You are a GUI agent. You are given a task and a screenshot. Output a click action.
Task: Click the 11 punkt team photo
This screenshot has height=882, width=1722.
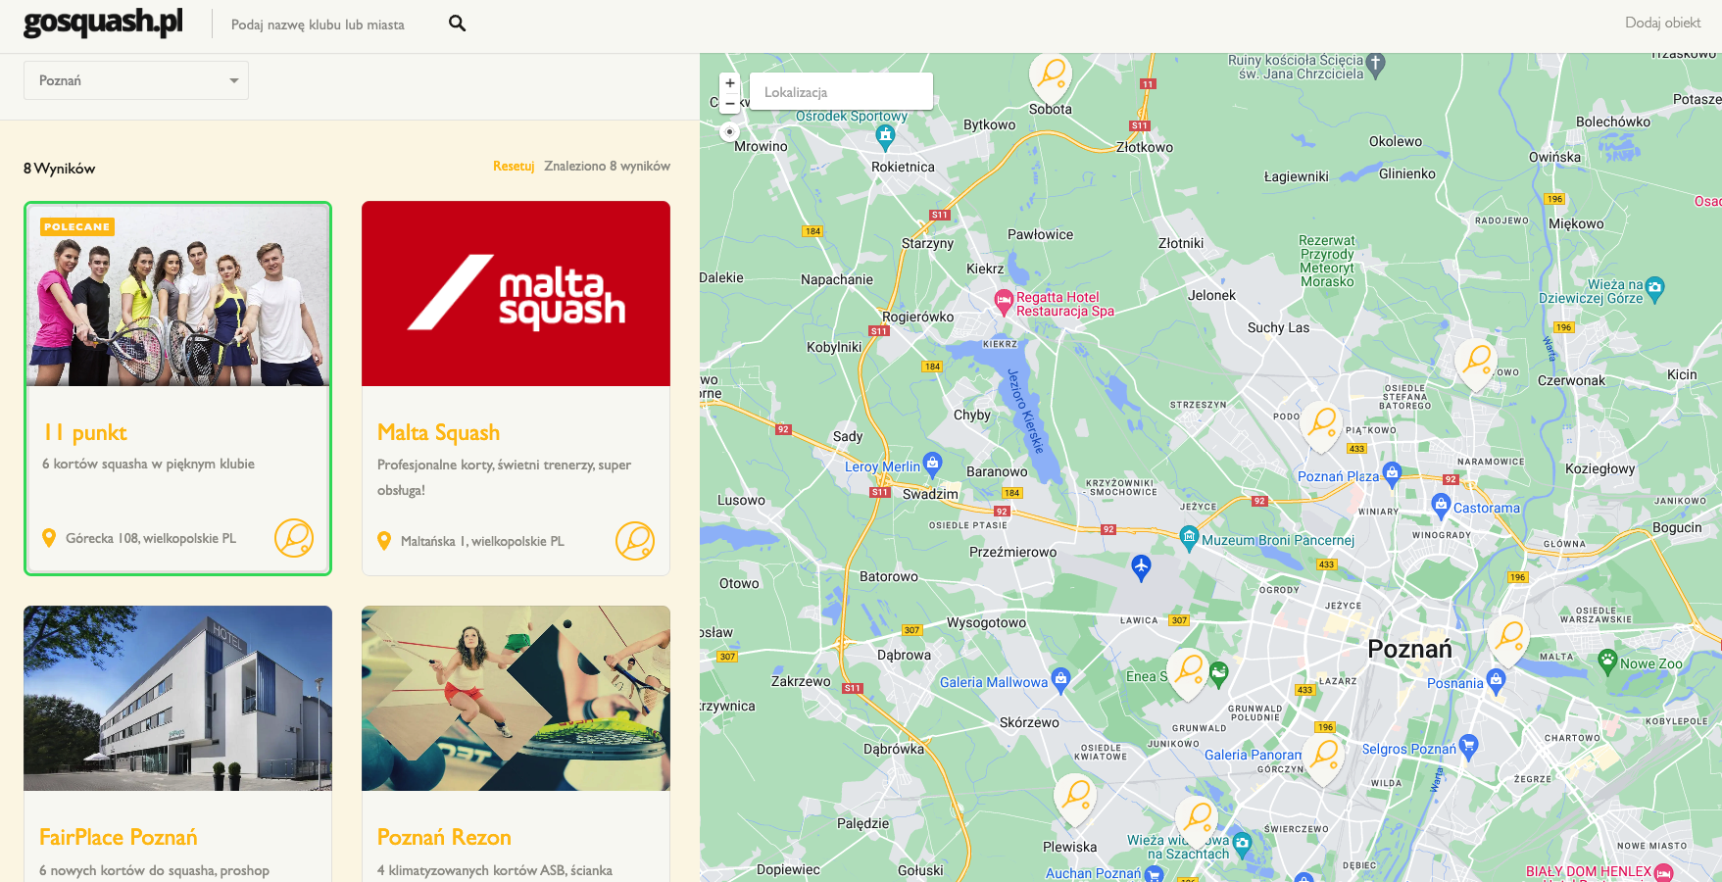click(x=178, y=296)
